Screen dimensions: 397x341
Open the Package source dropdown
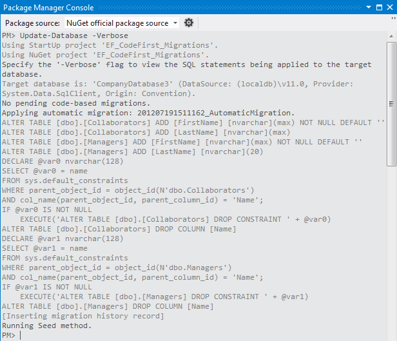coord(122,23)
